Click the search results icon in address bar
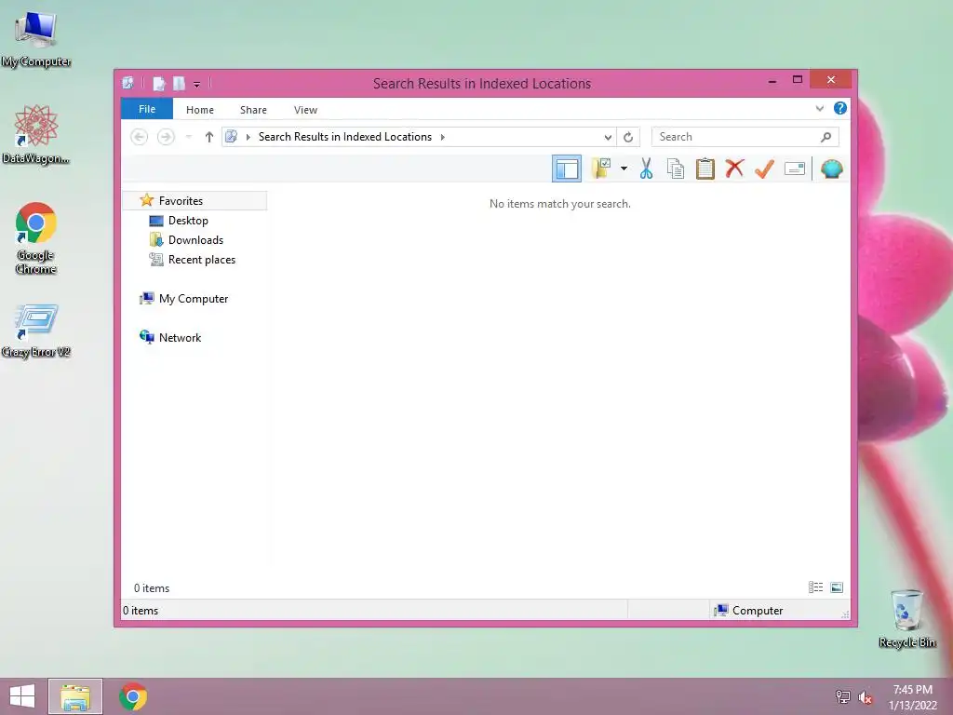Image resolution: width=953 pixels, height=715 pixels. click(x=231, y=137)
